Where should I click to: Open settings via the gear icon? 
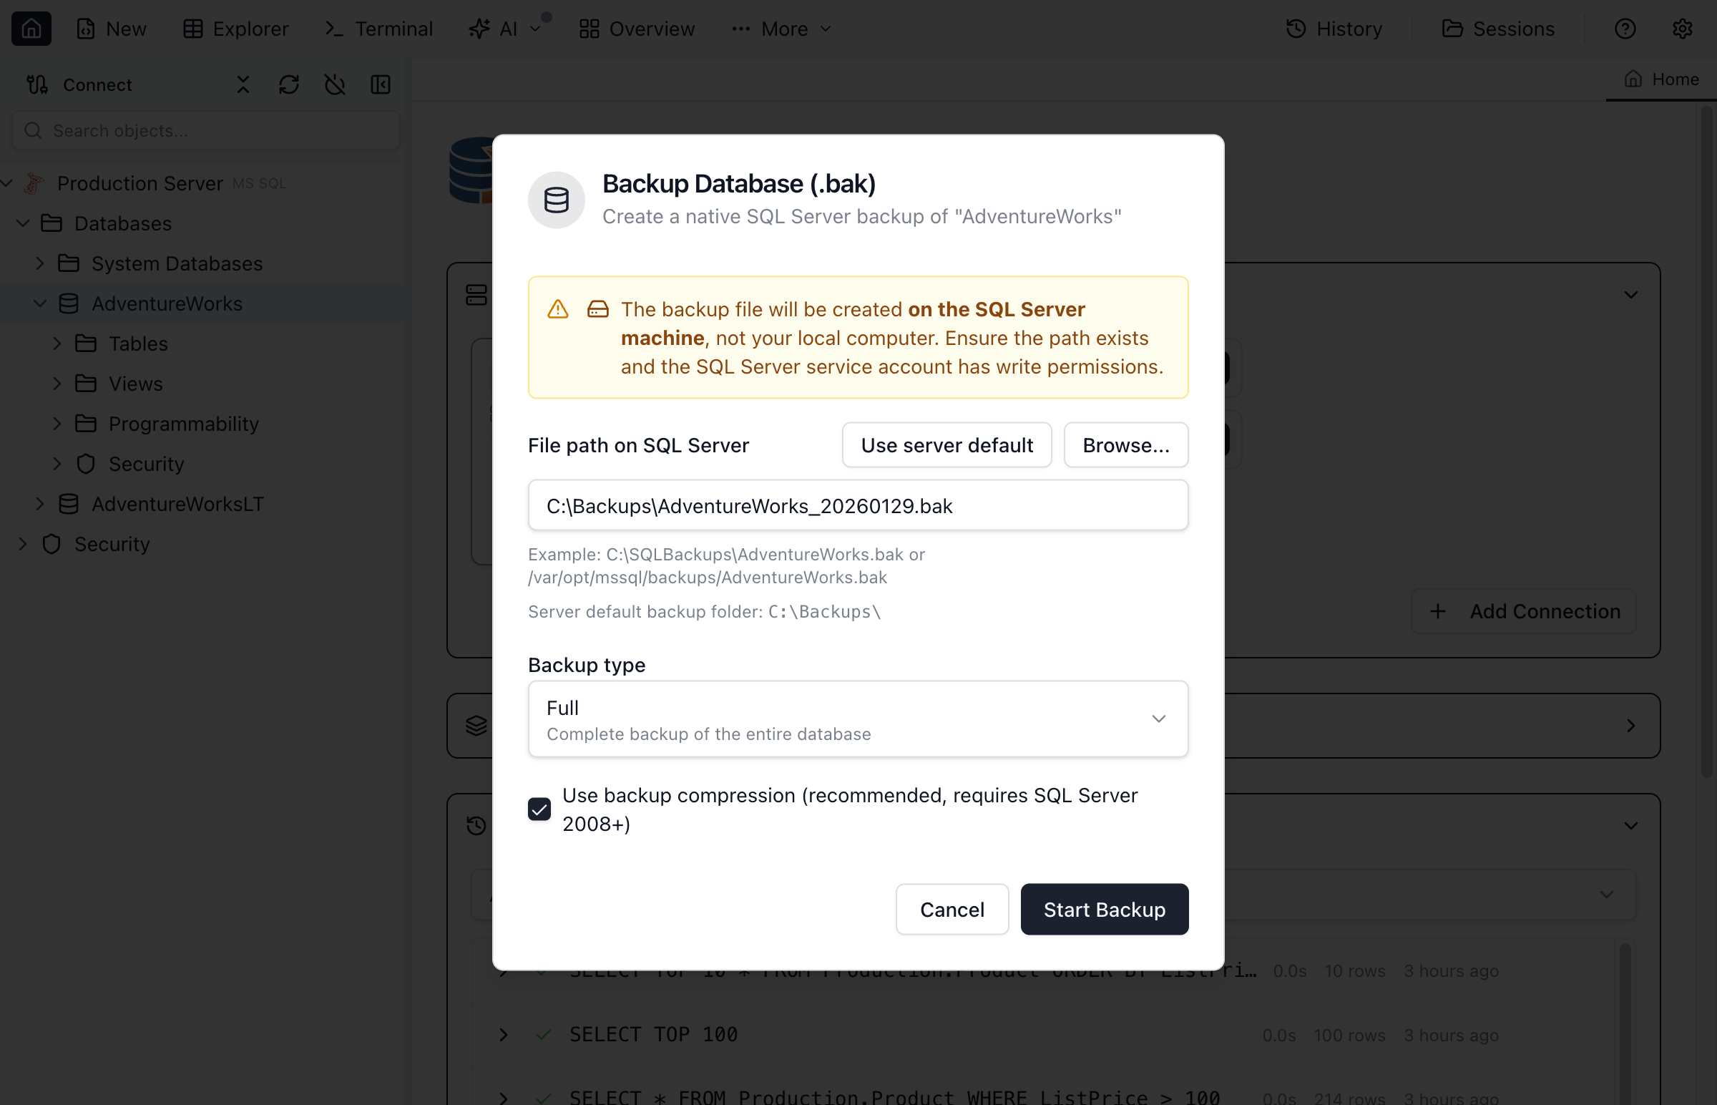click(x=1682, y=29)
